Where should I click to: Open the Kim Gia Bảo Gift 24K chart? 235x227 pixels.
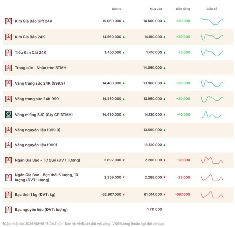click(212, 21)
